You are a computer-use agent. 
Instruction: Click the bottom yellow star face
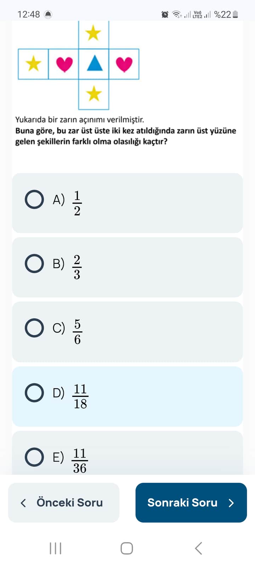coord(94,94)
